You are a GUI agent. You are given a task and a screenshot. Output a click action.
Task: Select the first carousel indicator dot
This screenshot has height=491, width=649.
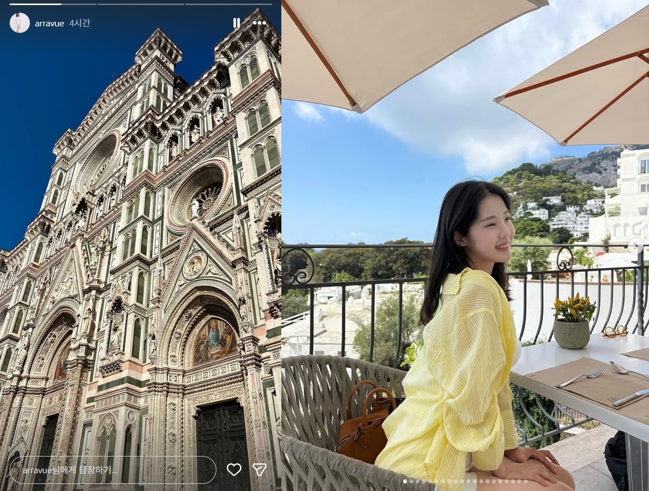[405, 481]
